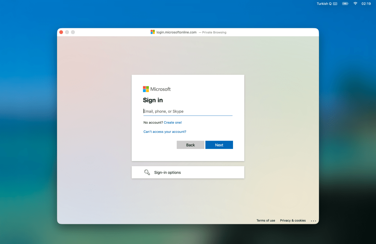This screenshot has height=244, width=376.
Task: Focus the Email, phone, or Skype field
Action: 187,112
